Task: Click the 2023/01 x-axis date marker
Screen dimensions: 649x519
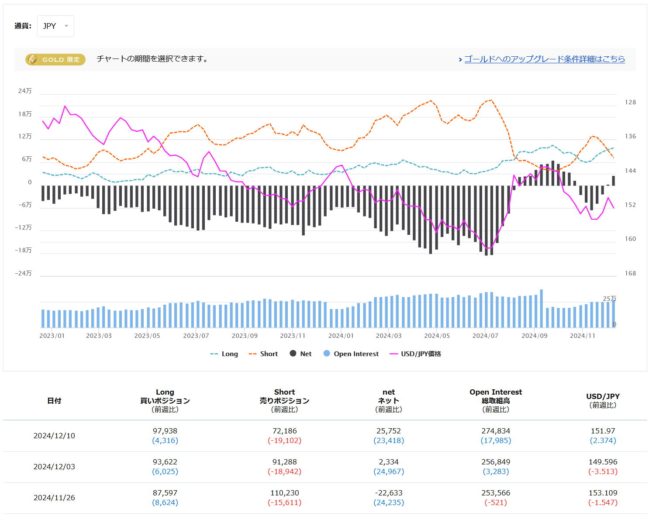Action: [52, 336]
